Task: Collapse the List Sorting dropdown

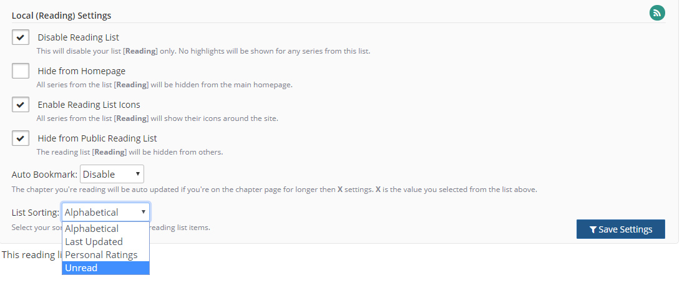Action: pos(105,212)
